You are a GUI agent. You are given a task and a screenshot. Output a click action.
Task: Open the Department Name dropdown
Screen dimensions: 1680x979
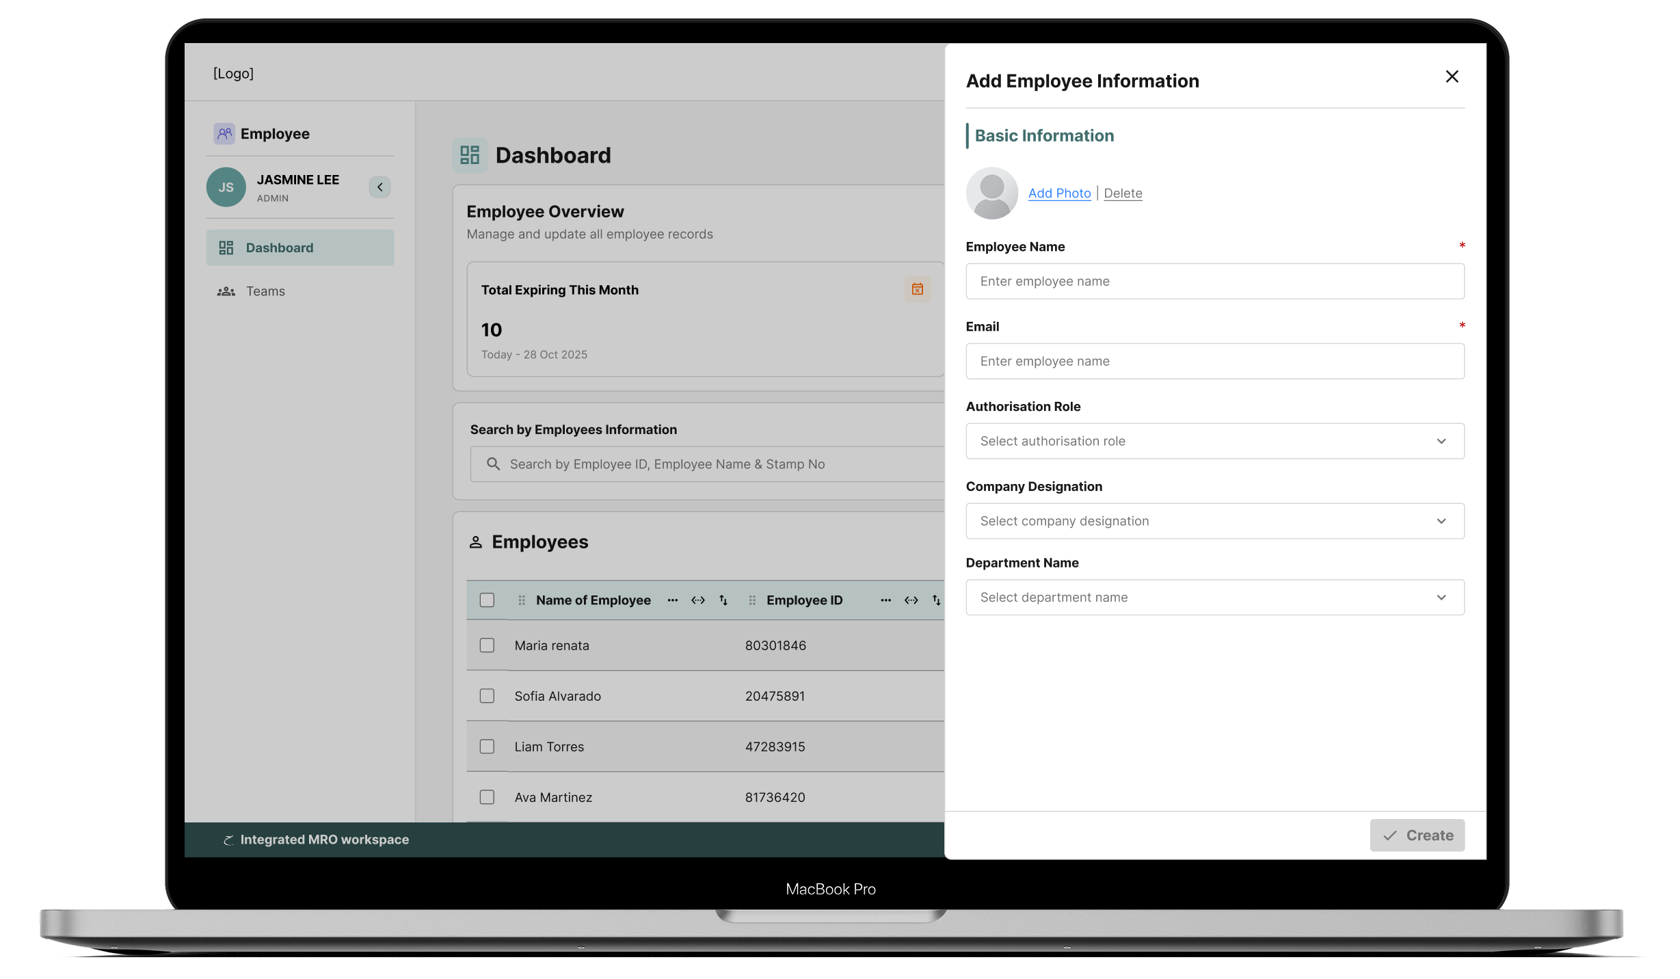(1215, 598)
